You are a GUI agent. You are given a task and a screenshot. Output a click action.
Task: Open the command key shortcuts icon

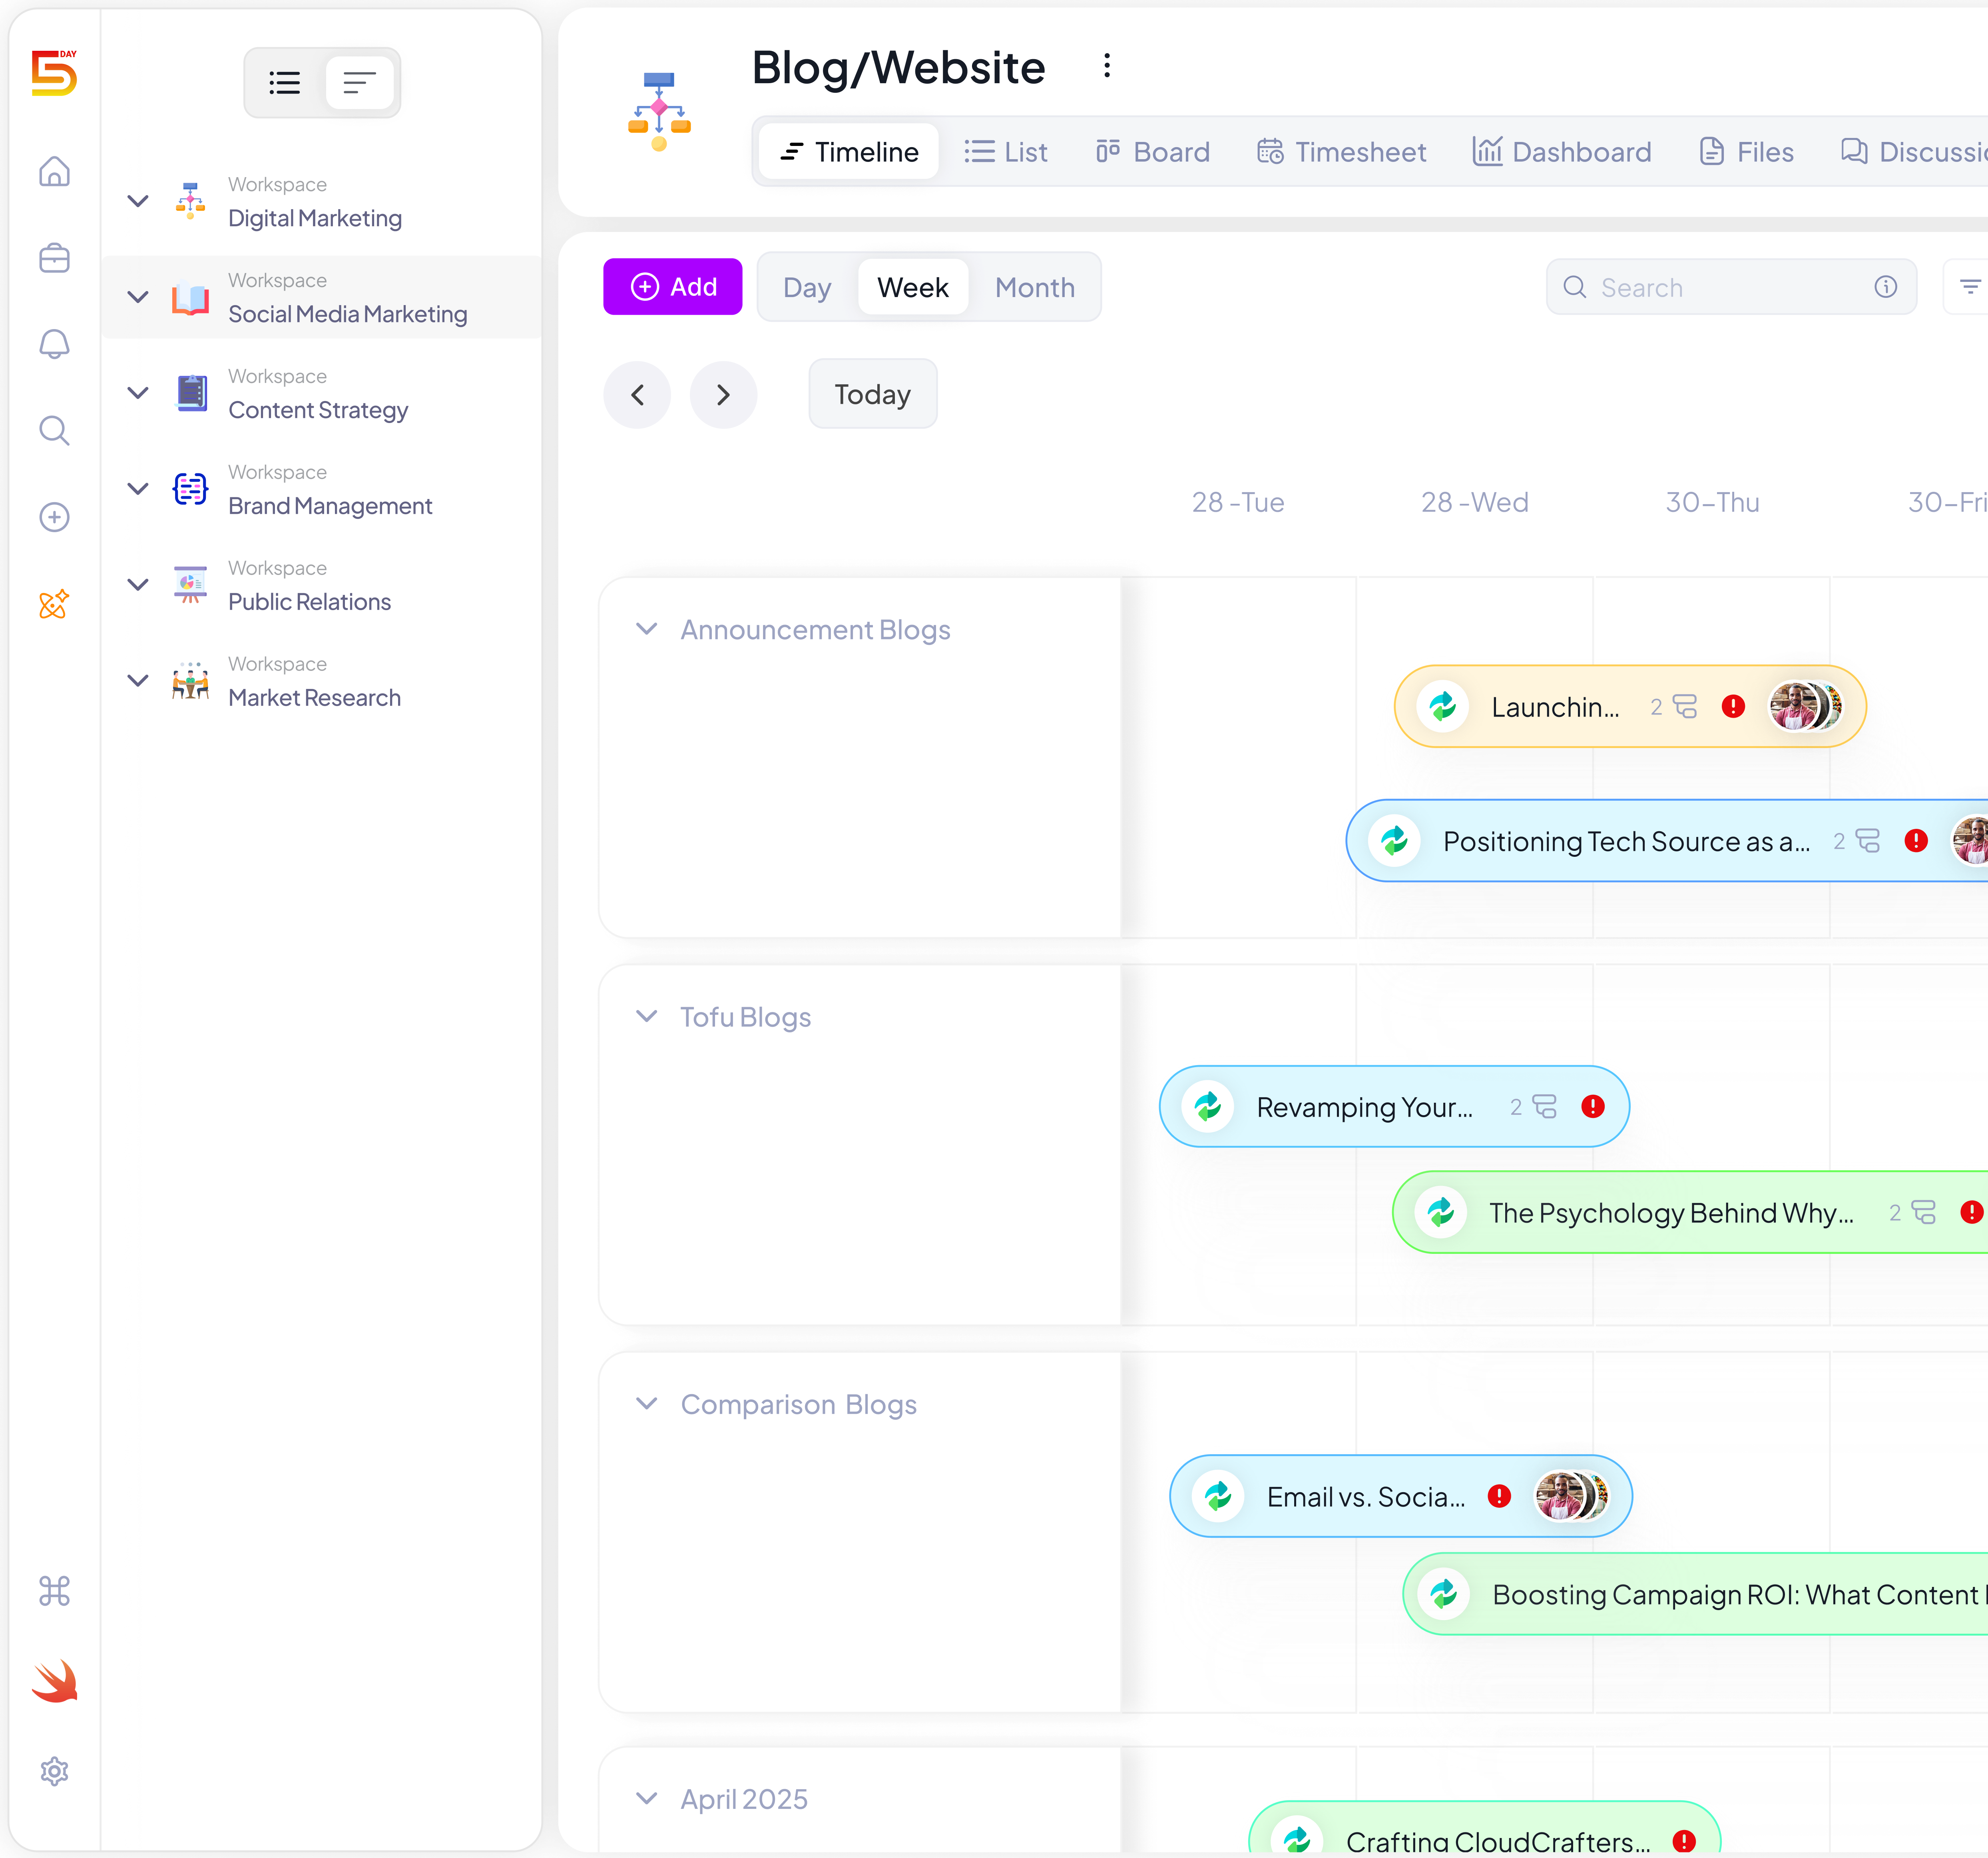pyautogui.click(x=54, y=1591)
